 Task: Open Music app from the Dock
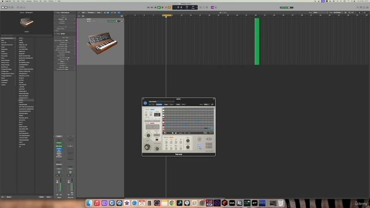97,203
